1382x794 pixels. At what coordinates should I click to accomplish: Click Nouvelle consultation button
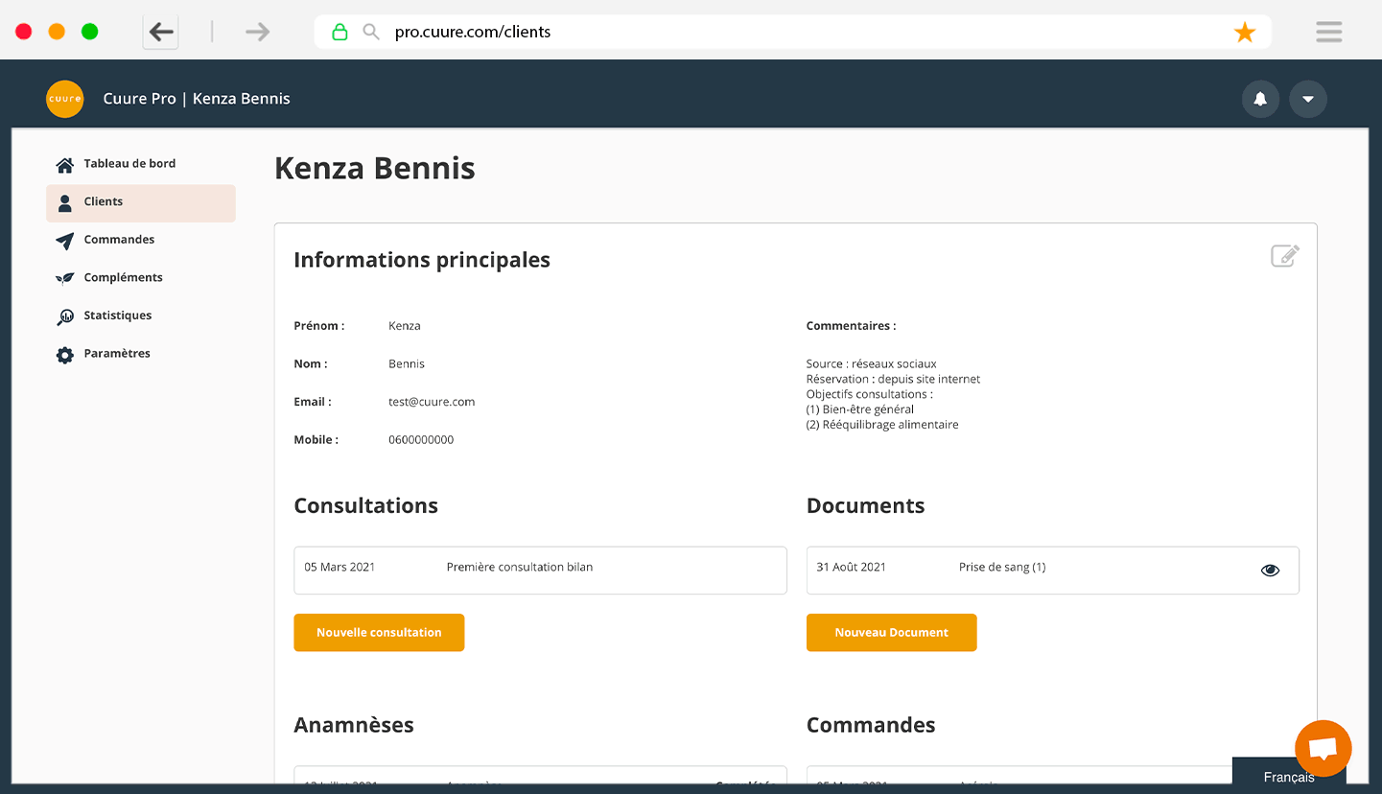click(x=379, y=633)
